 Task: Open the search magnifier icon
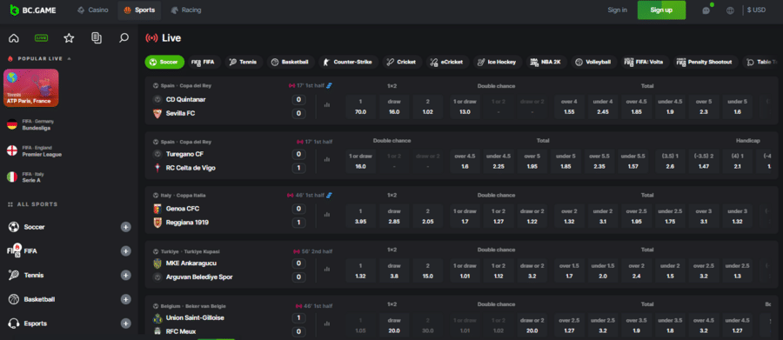pos(124,38)
